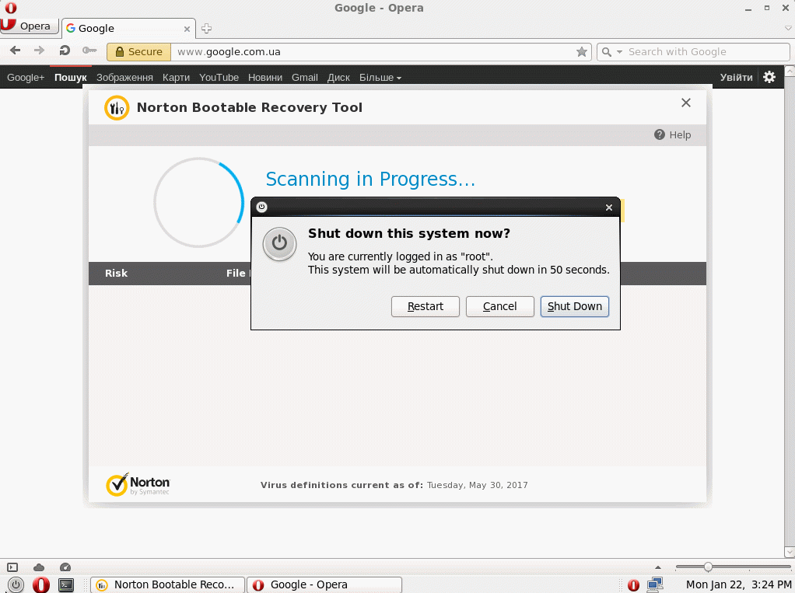
Task: Click the www.google.com.ua address field
Action: click(375, 51)
